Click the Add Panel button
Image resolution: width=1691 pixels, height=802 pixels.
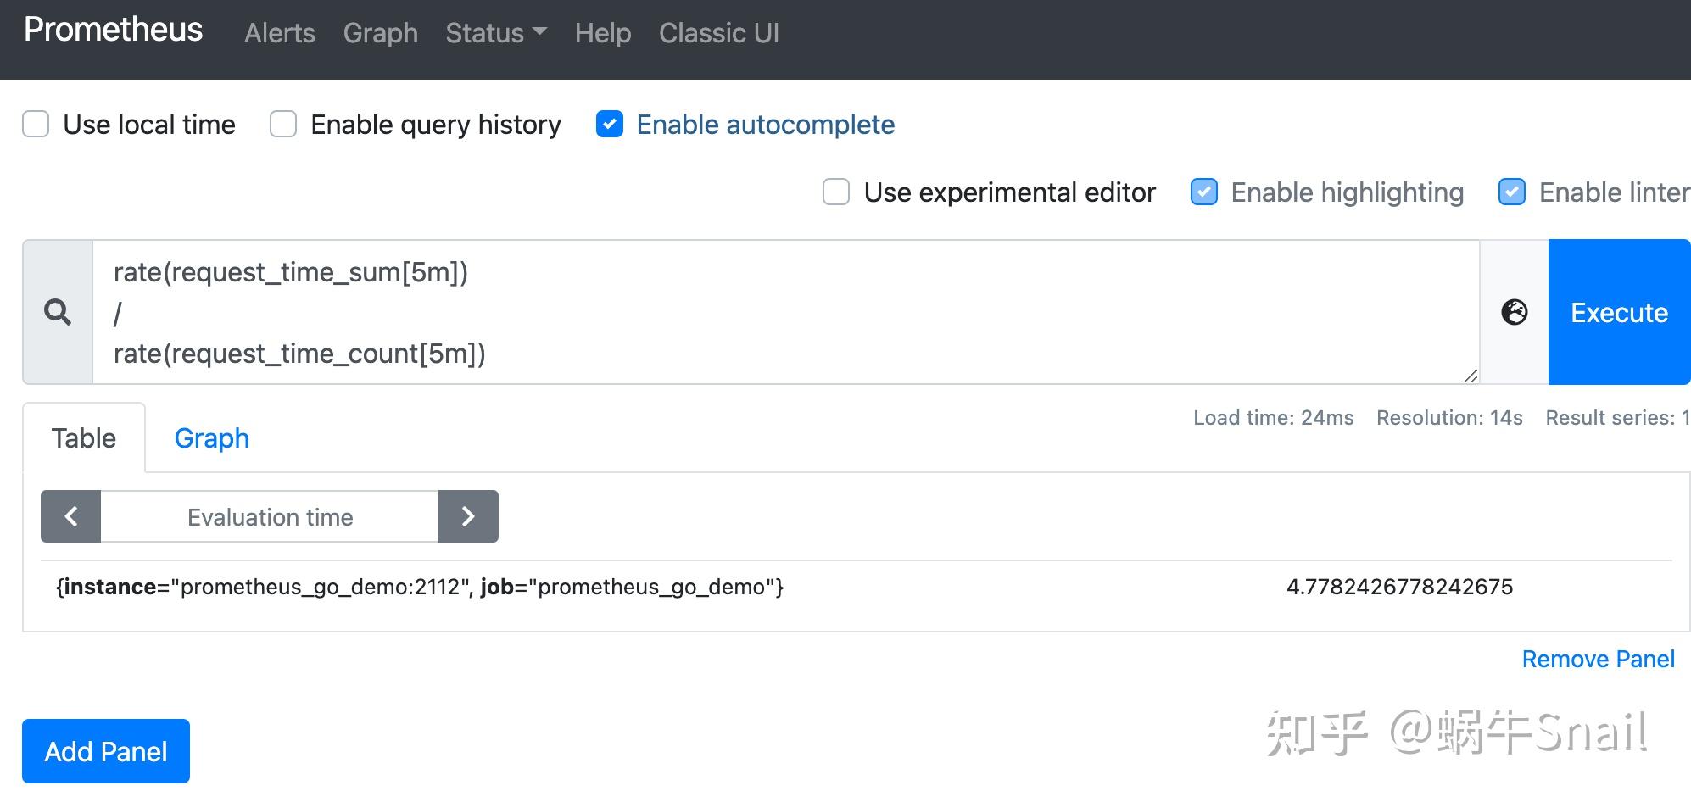click(x=106, y=751)
